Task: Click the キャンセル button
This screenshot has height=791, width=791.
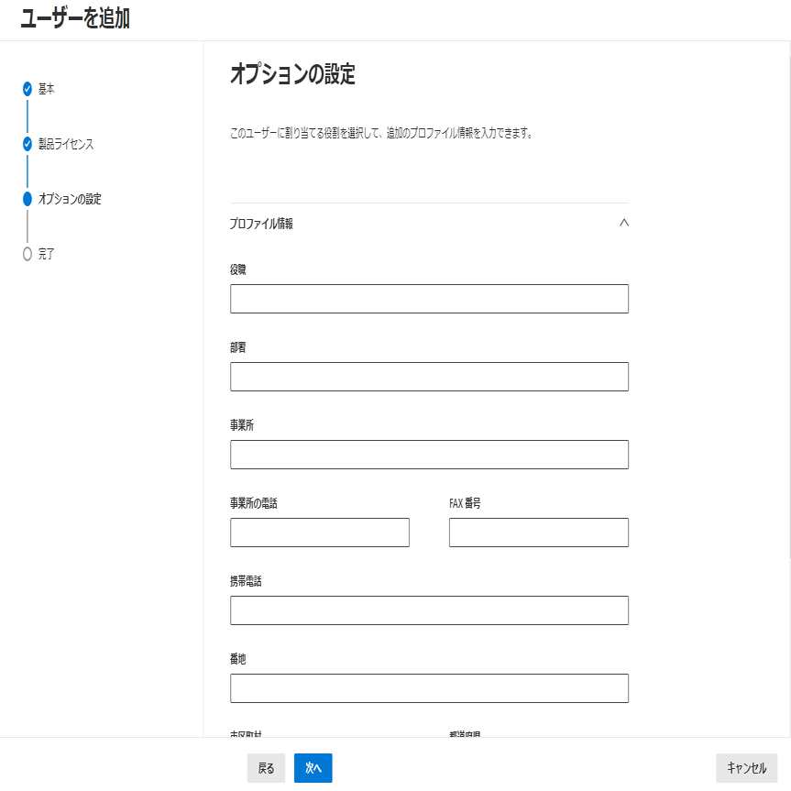Action: click(747, 768)
